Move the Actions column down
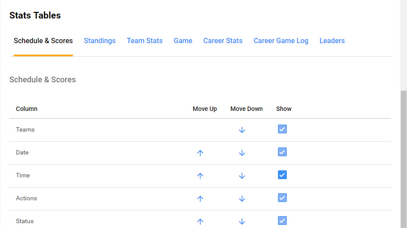This screenshot has width=407, height=228. [x=242, y=199]
